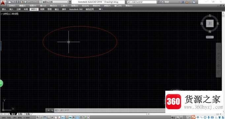Toggle Grid Display in status bar
Screen dimensions: 225x119
(45, 117)
